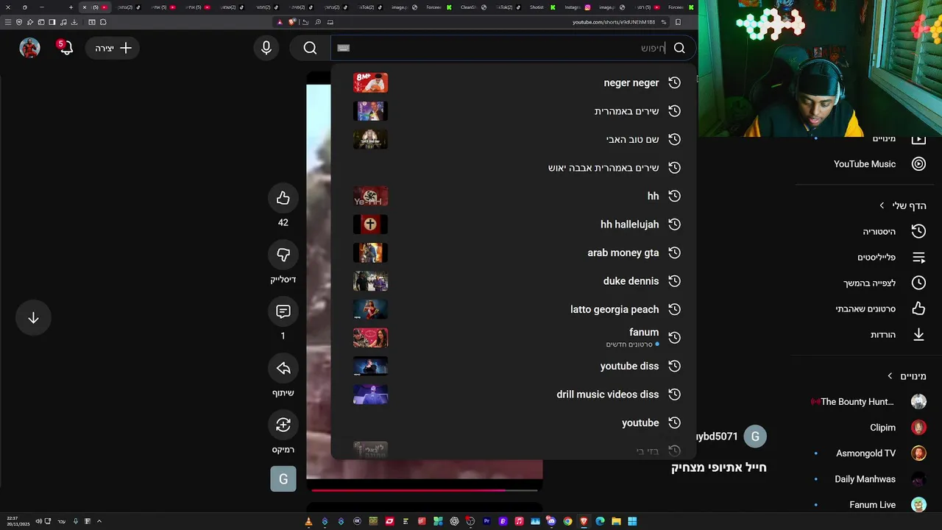Open the comments icon on the short
942x530 pixels.
(x=283, y=311)
